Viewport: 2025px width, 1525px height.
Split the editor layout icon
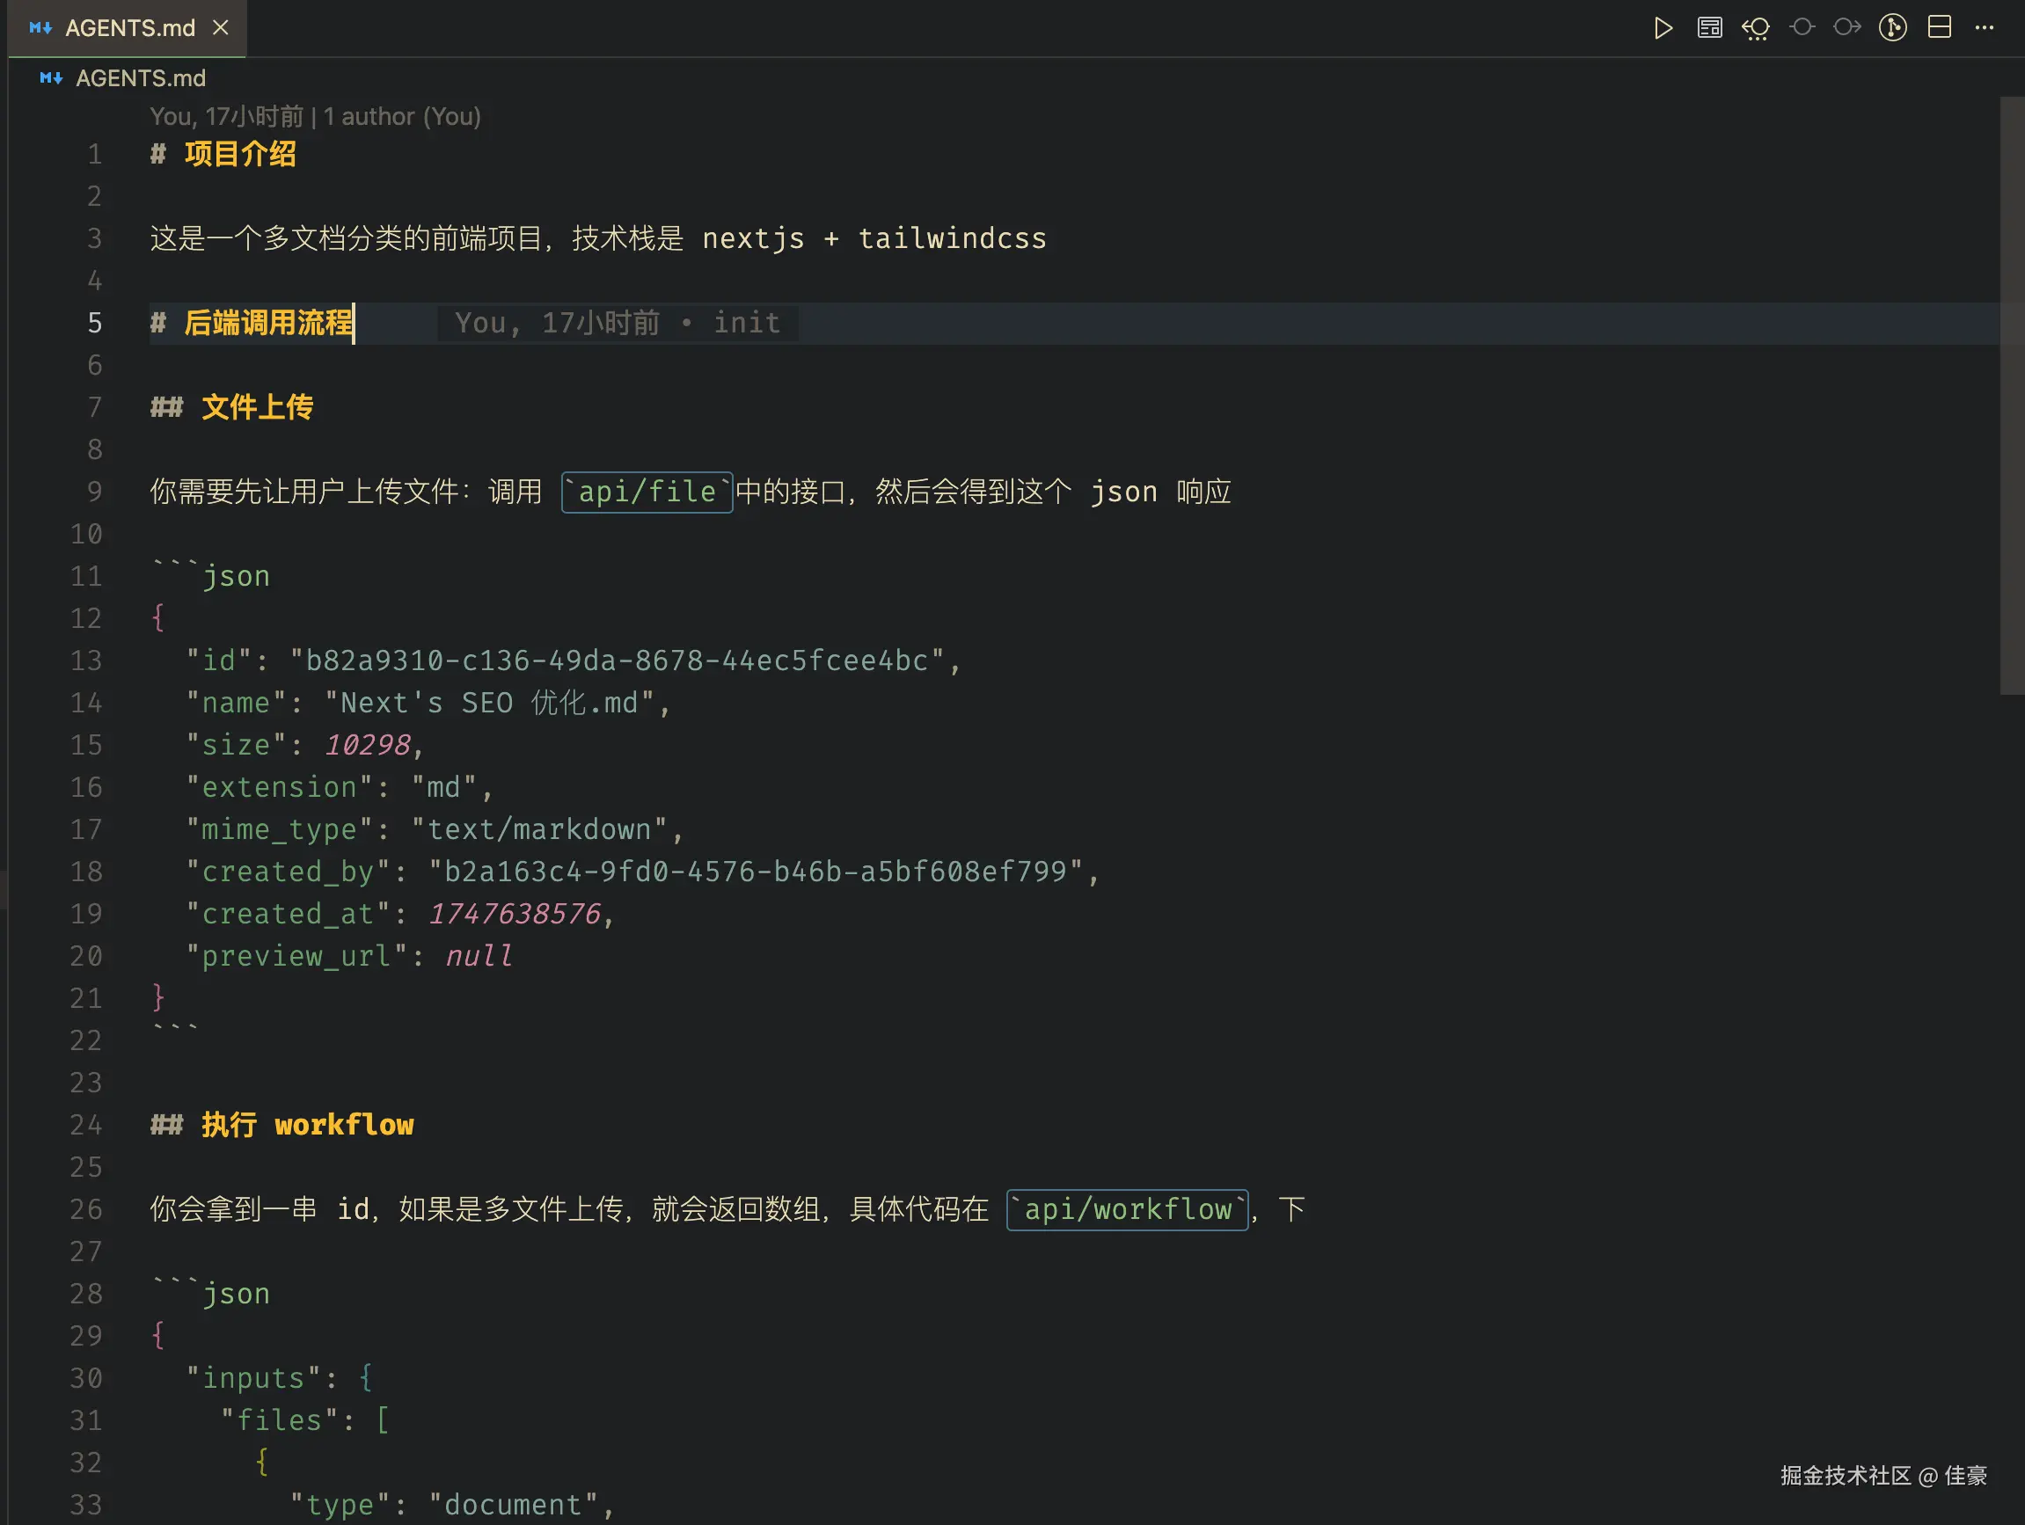1939,27
